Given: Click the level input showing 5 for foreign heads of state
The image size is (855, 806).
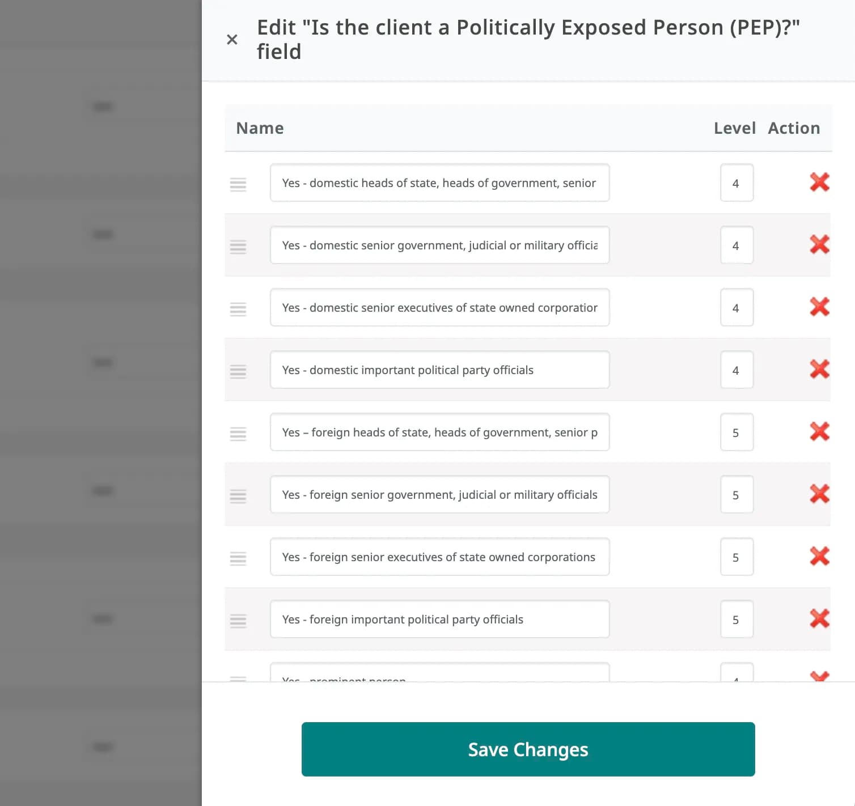Looking at the screenshot, I should [736, 432].
